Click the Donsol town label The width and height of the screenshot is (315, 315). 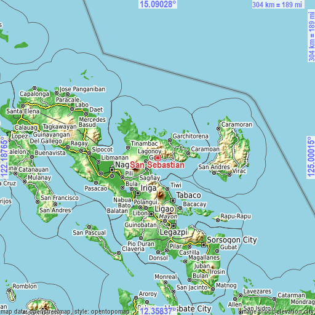(158, 258)
